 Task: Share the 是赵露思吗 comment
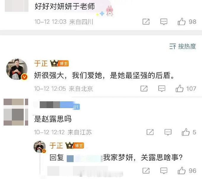(150, 132)
